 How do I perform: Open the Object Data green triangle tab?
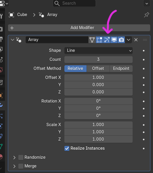[x=1, y=146]
